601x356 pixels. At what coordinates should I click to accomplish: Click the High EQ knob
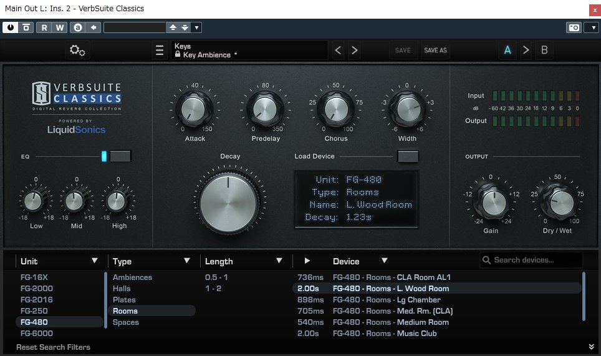pos(117,201)
